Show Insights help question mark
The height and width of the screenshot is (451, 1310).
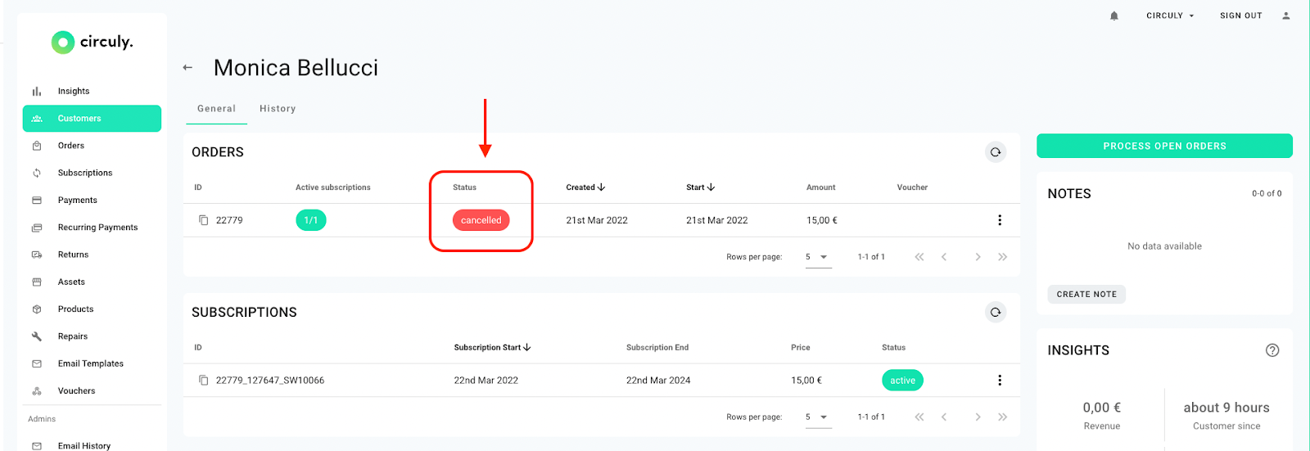1272,350
